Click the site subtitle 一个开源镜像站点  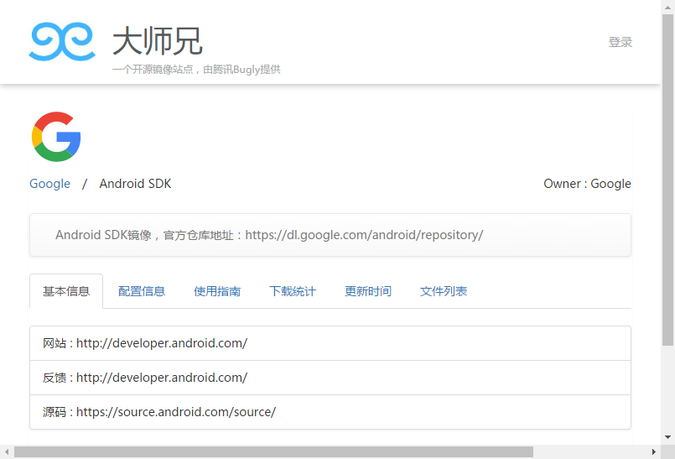(196, 70)
